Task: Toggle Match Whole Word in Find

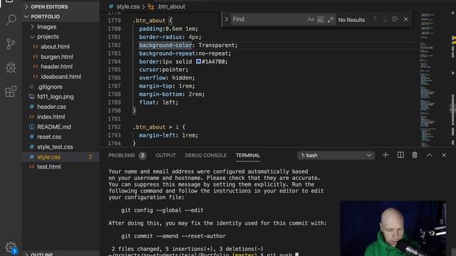Action: [x=320, y=19]
